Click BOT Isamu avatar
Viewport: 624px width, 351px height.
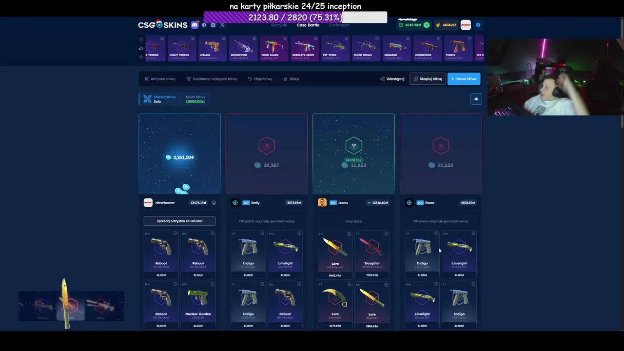pyautogui.click(x=322, y=203)
